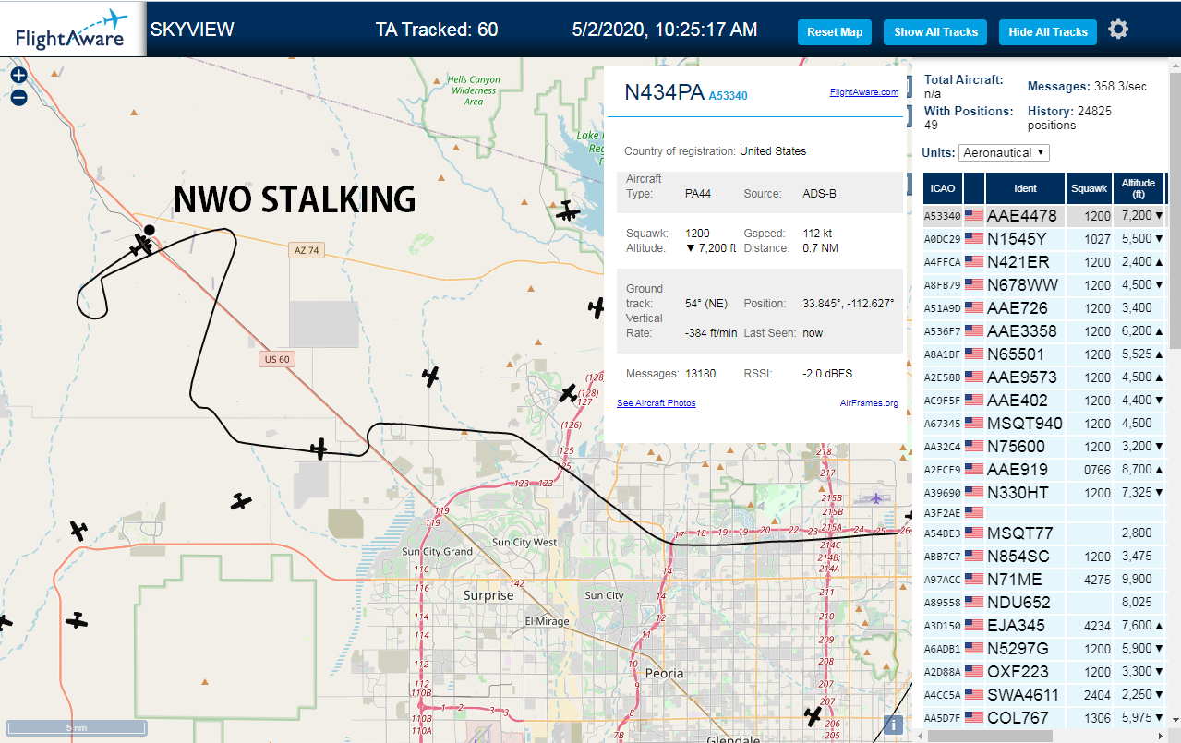The width and height of the screenshot is (1181, 743).
Task: Open the Units dropdown showing Aeronautical
Action: click(1004, 152)
